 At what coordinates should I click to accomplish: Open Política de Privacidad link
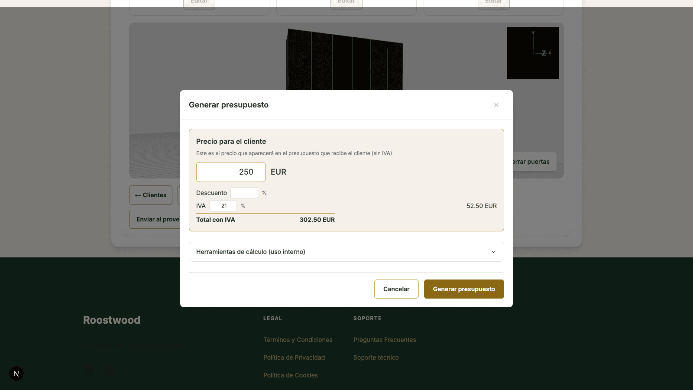click(294, 357)
